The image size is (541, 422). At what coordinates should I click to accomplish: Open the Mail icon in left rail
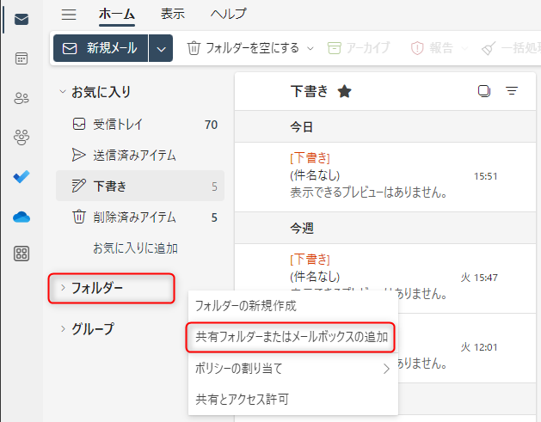22,20
